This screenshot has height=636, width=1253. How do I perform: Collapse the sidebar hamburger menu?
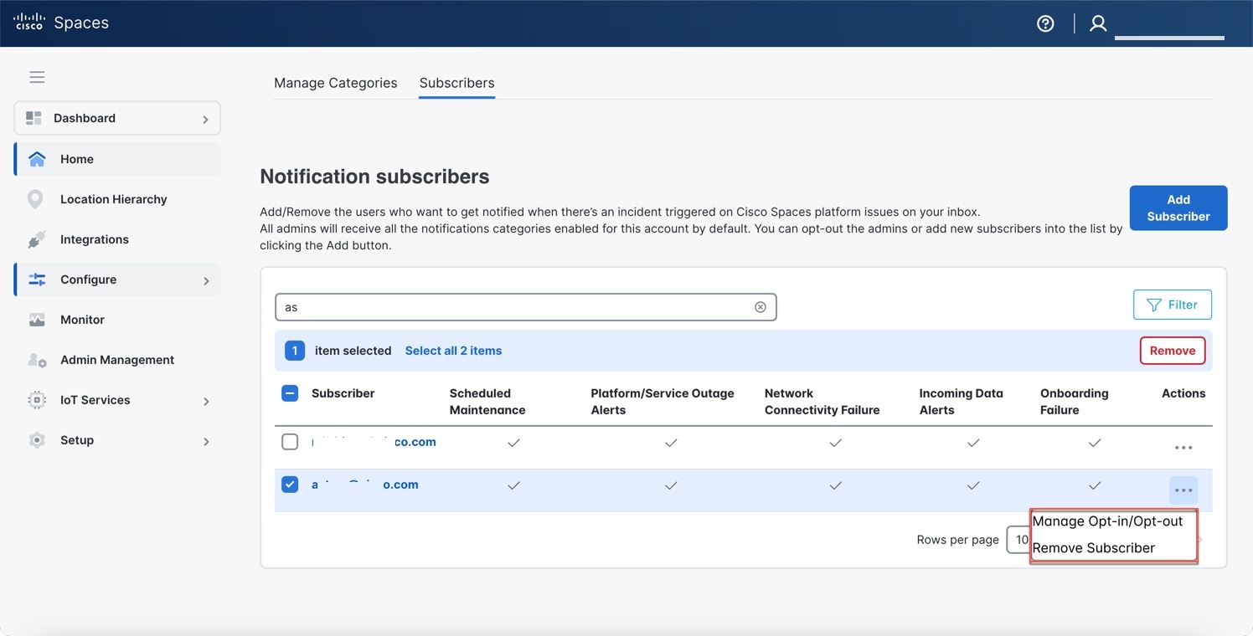click(x=37, y=77)
